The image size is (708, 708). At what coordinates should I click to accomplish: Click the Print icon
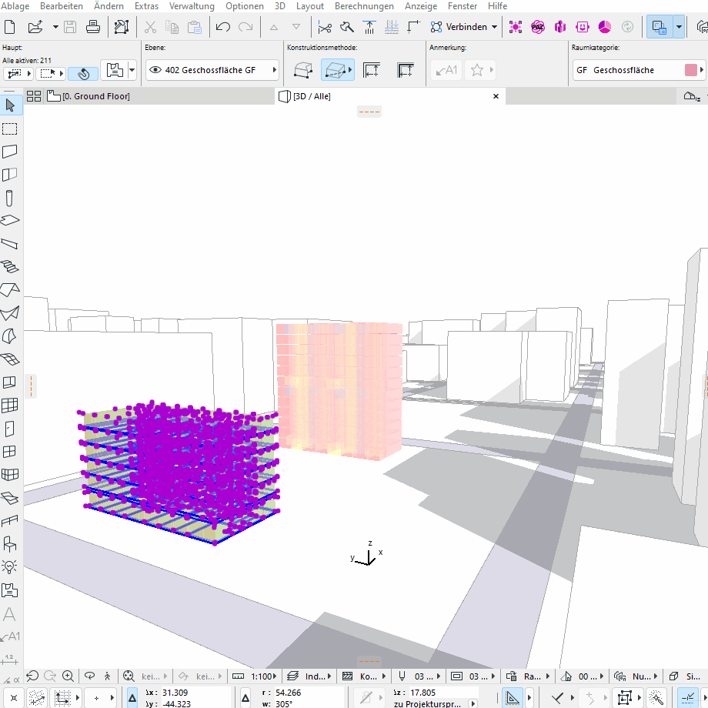pyautogui.click(x=92, y=27)
